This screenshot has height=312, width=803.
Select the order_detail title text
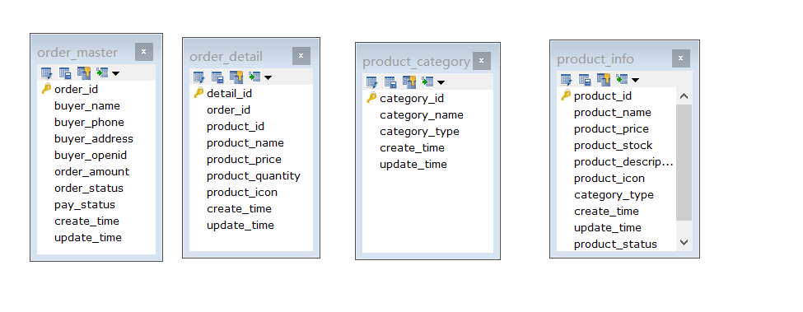[x=226, y=57]
